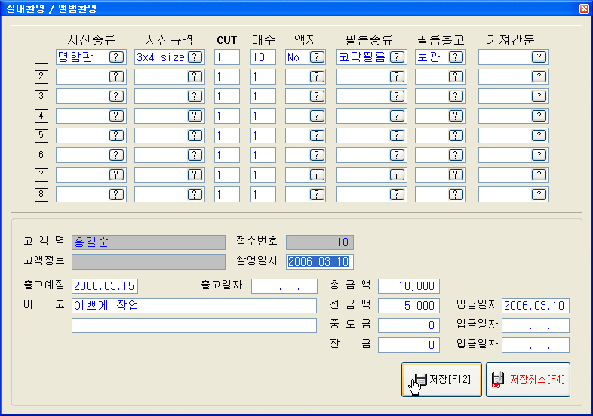Click the 총금액 field showing 10,000

[x=409, y=286]
